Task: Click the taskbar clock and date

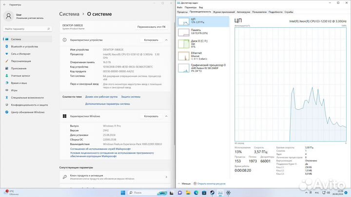Action: point(337,193)
